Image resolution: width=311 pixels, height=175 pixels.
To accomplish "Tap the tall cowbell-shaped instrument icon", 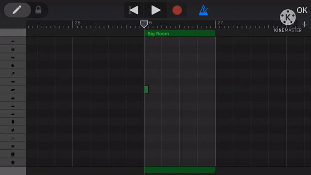I will tap(13, 122).
